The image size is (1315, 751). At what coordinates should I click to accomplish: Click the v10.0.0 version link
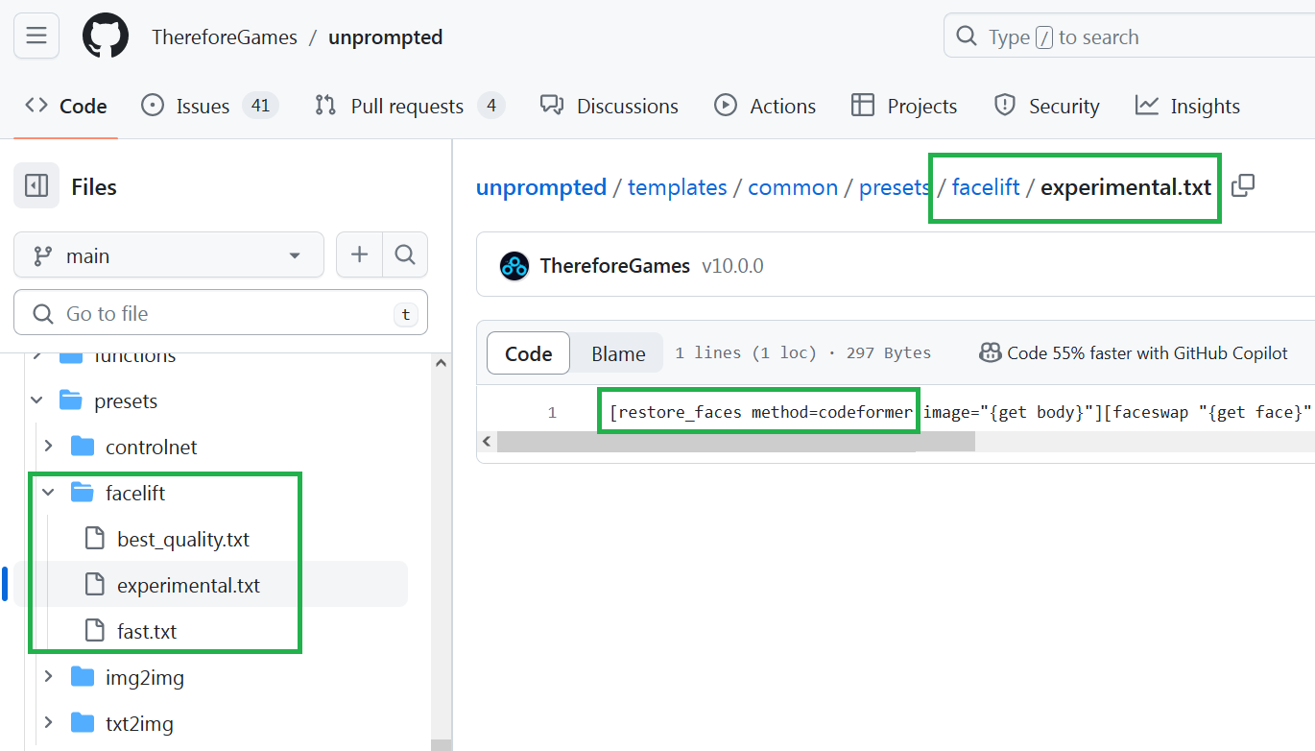pyautogui.click(x=732, y=265)
